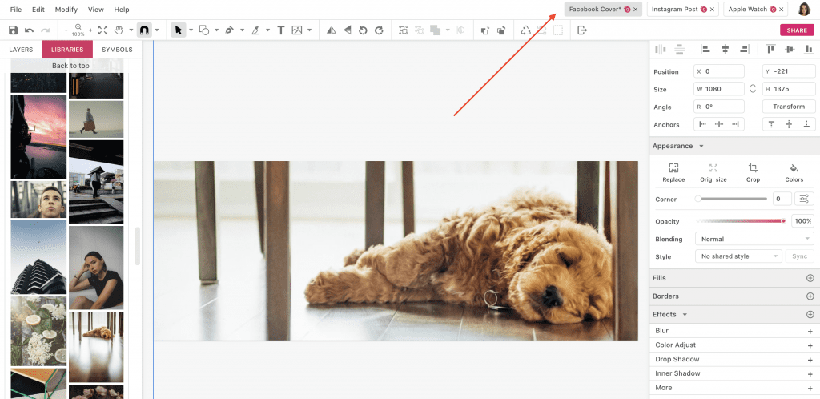Open the Colors adjustment button

coord(794,172)
